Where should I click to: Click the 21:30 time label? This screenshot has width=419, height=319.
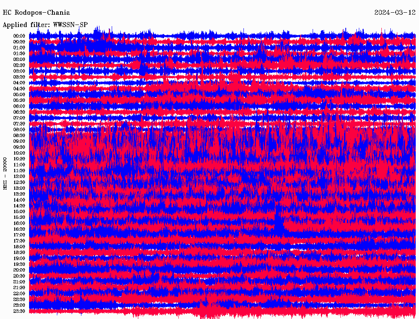pyautogui.click(x=20, y=288)
